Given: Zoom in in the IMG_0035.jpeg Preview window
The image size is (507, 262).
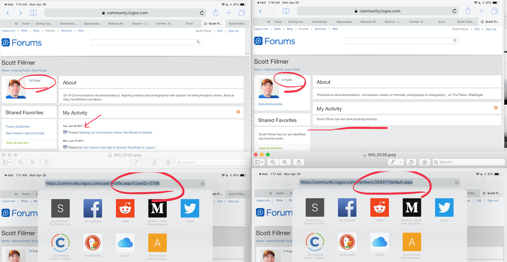Looking at the screenshot, I should 33,162.
